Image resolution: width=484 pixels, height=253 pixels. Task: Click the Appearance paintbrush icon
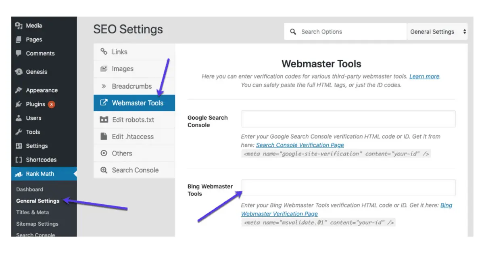point(19,90)
